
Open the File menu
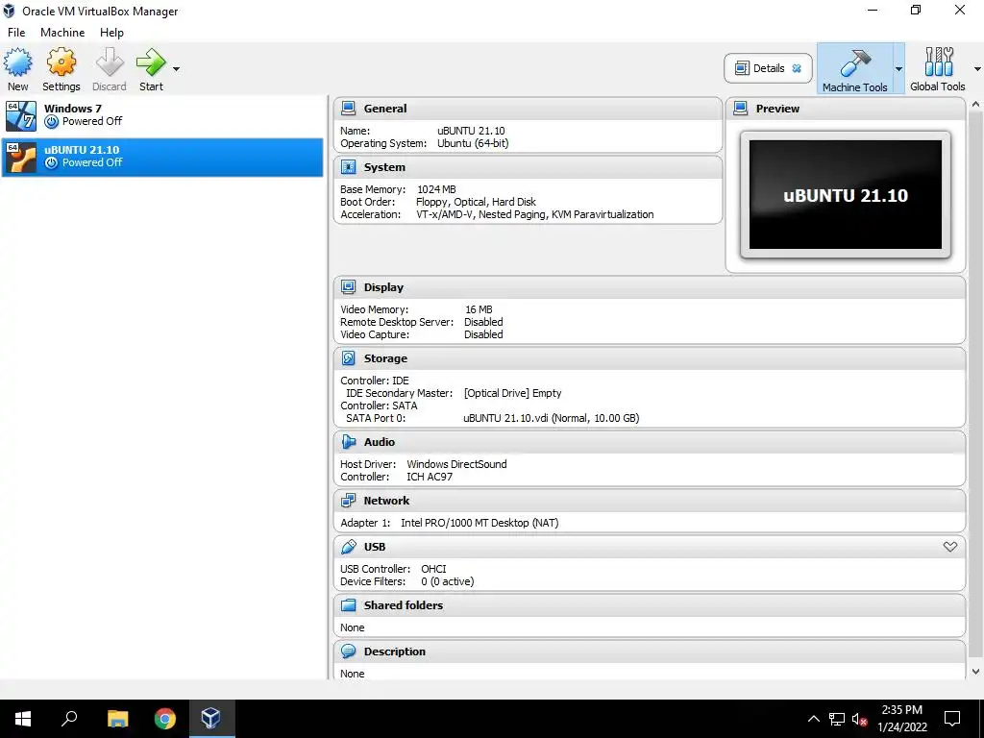point(16,33)
